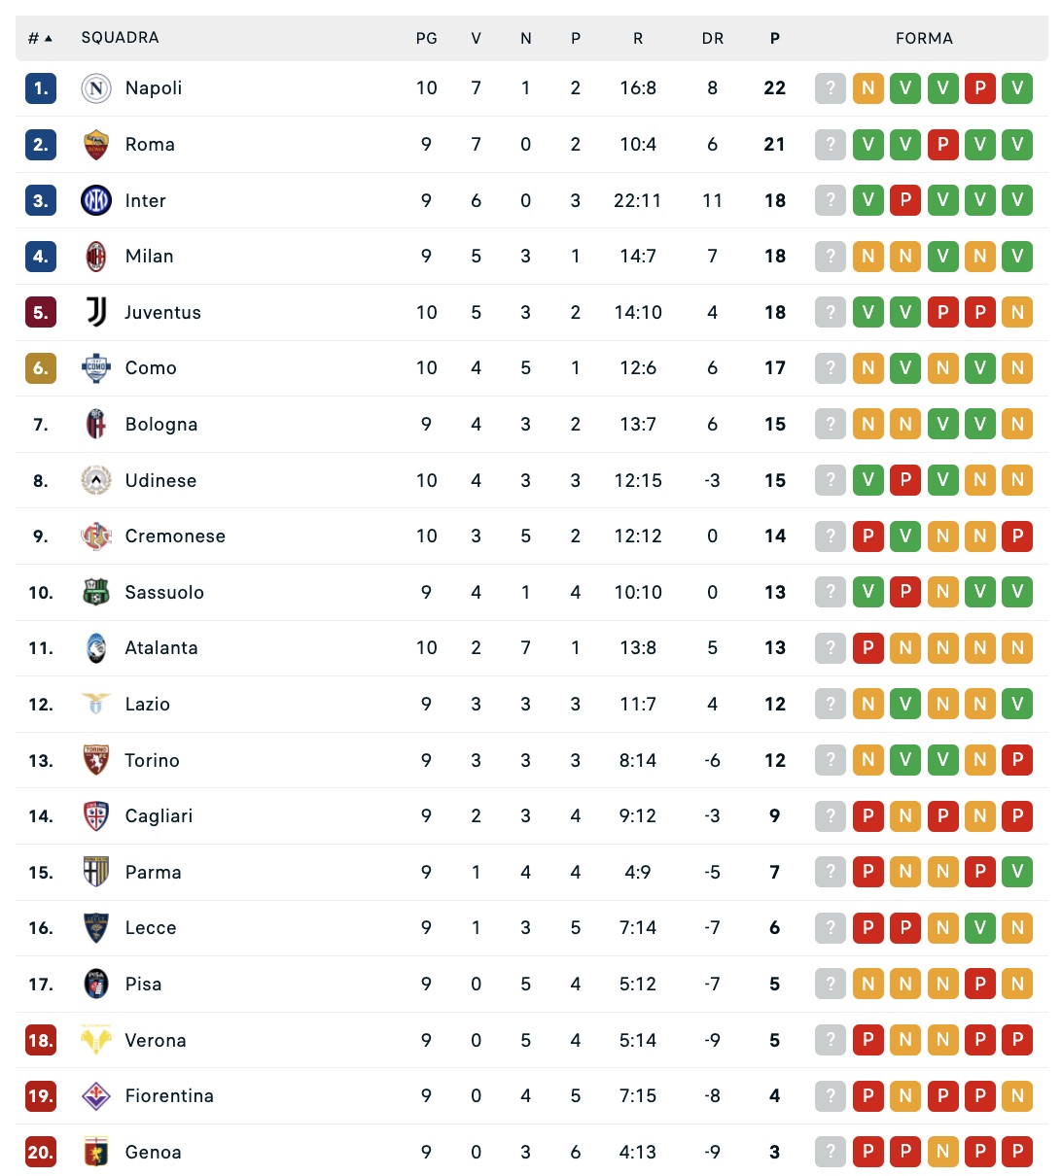Click Lecce's green V win badge
Image resolution: width=1062 pixels, height=1176 pixels.
(x=980, y=928)
